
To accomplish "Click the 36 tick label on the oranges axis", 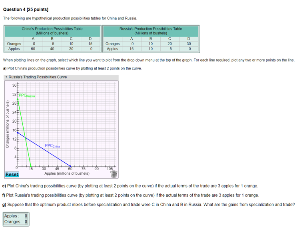I will (x=14, y=86).
